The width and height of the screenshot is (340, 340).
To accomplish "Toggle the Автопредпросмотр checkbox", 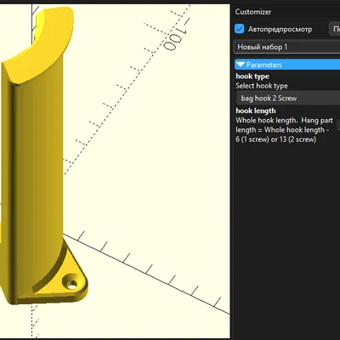I will pos(240,29).
